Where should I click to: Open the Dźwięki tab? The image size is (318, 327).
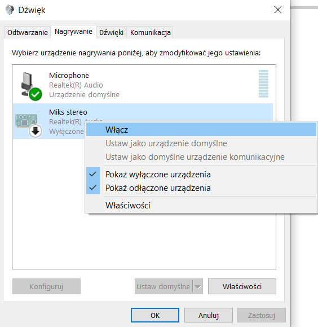pyautogui.click(x=111, y=32)
